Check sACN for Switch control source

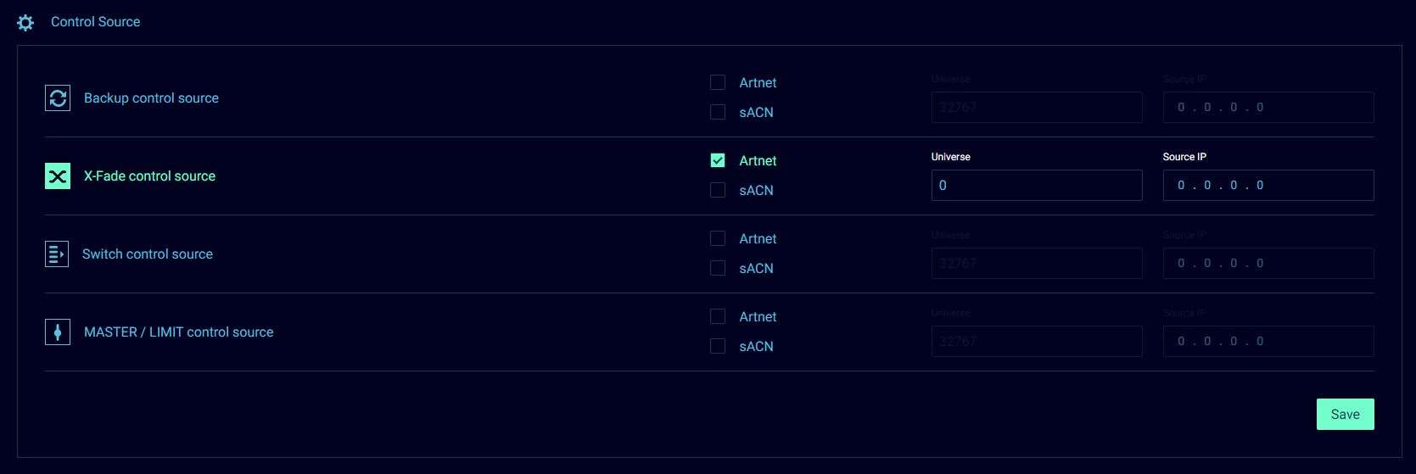718,268
